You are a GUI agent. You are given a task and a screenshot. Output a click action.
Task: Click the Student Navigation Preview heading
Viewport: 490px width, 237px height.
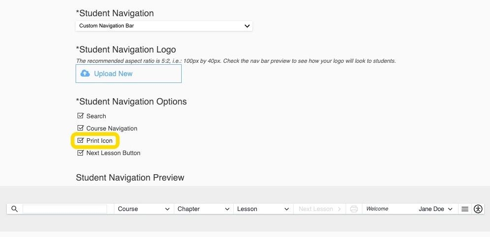click(x=130, y=178)
